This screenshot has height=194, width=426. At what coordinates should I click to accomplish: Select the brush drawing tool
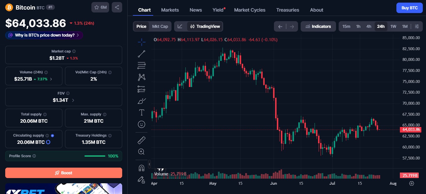(x=142, y=101)
